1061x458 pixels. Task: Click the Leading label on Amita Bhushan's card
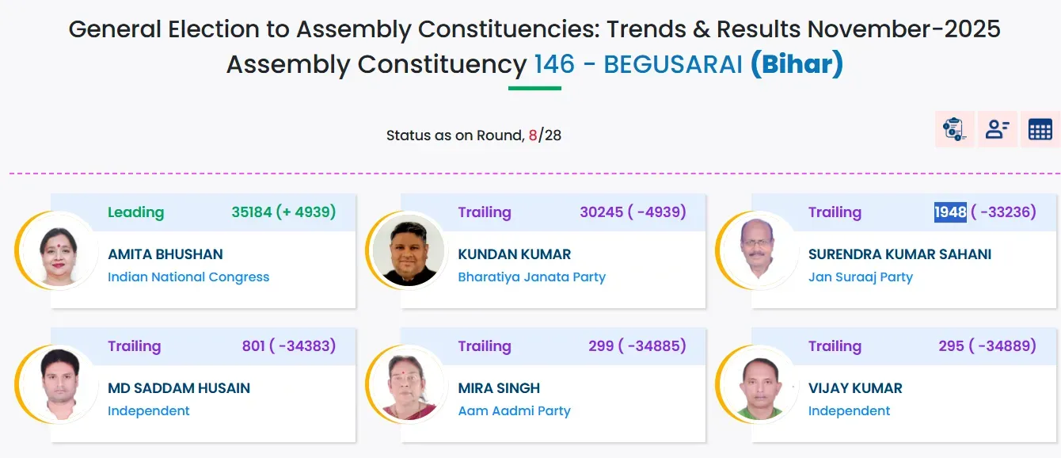click(135, 212)
